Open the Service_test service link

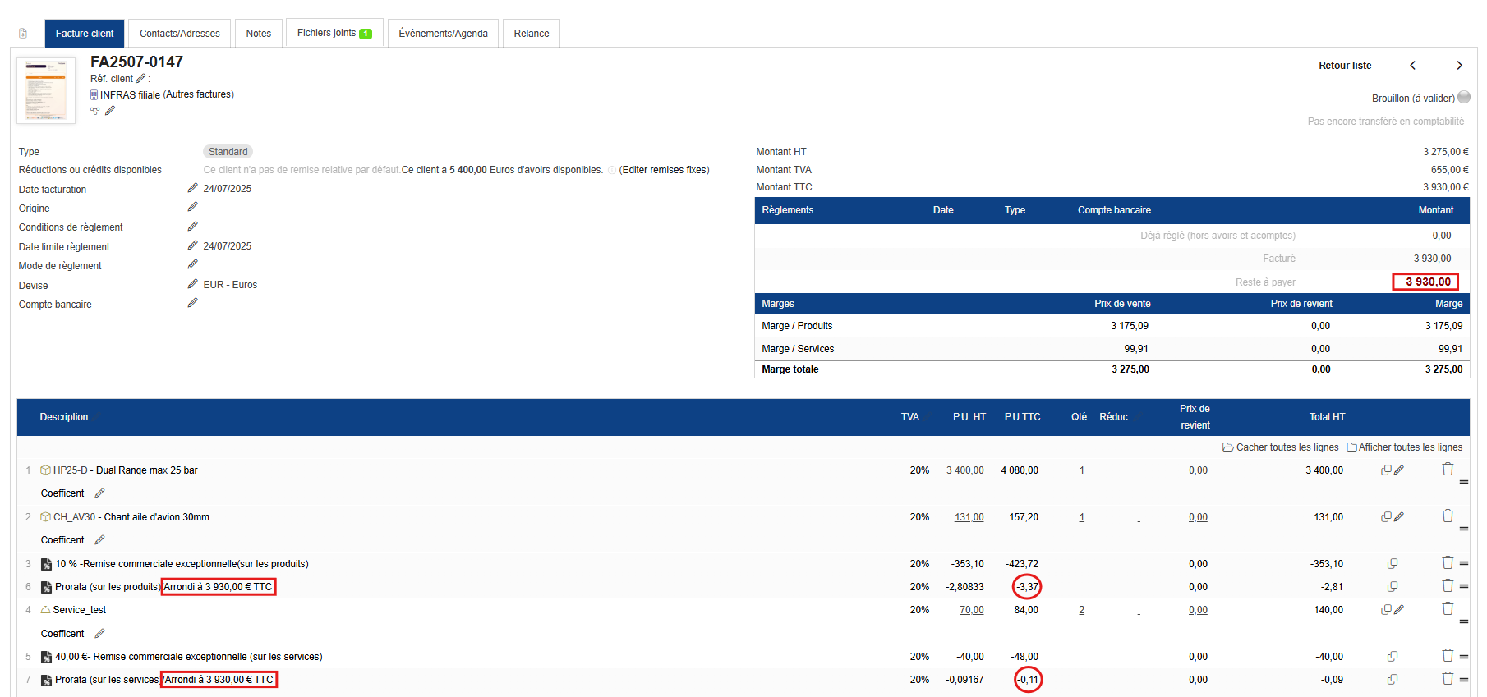coord(80,610)
